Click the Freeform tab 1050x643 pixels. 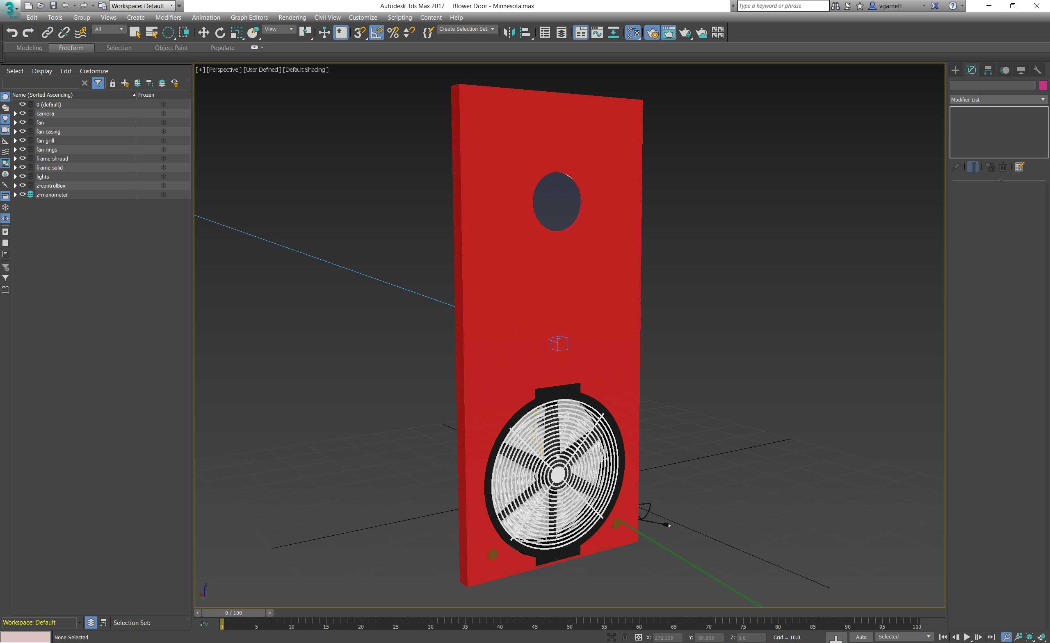pos(71,47)
